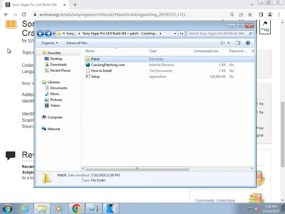Open Chrome profile avatar
285x214 pixels.
click(x=270, y=14)
